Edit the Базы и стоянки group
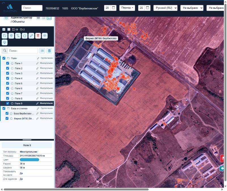Screen dimensions: 227x191 (x=38, y=108)
